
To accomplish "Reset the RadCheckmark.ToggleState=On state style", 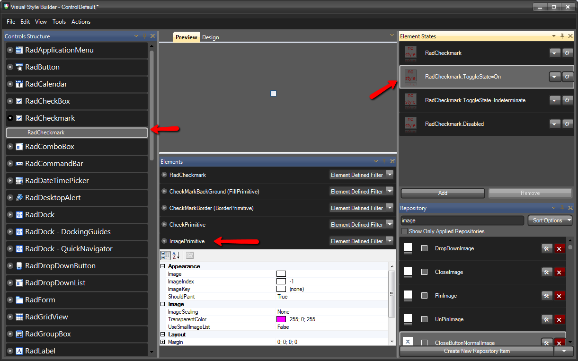I will pos(568,77).
